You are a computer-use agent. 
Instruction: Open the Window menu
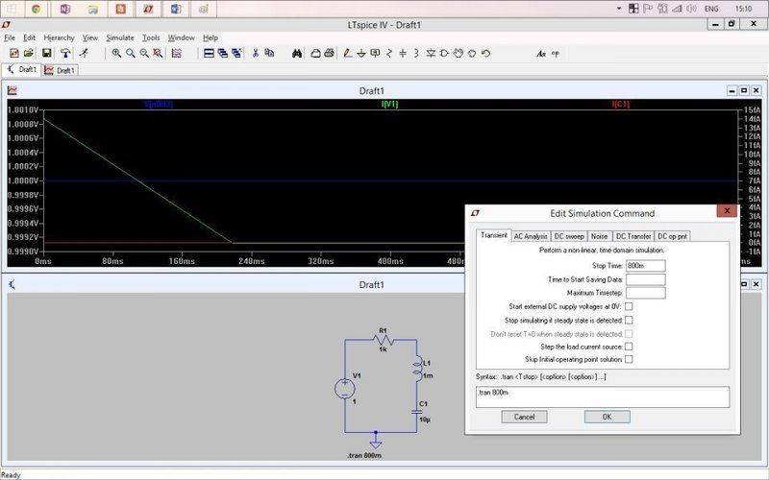[181, 37]
